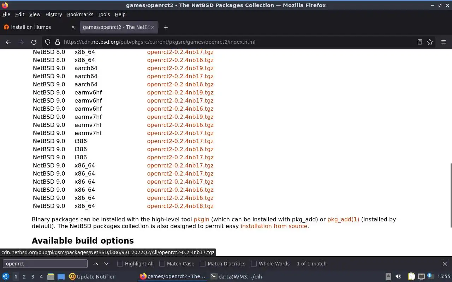Click the 1 of 1 match text
Viewport: 452px width, 282px height.
click(x=311, y=264)
